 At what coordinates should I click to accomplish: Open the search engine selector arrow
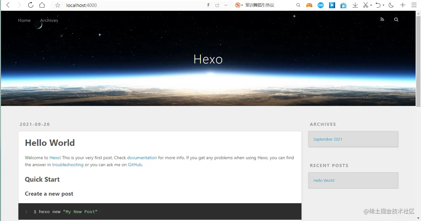(242, 5)
